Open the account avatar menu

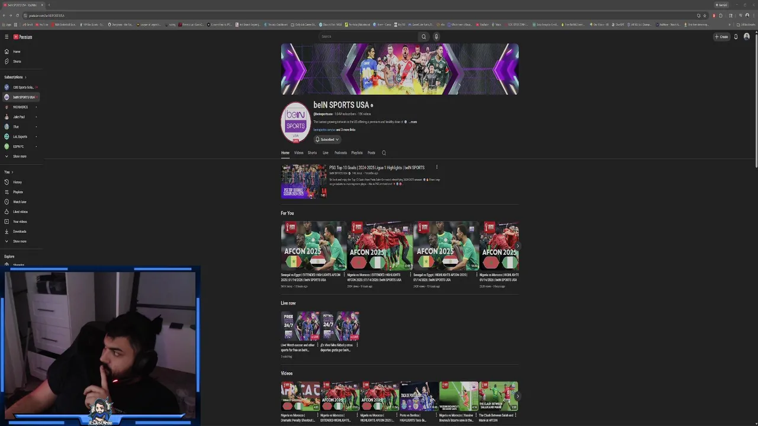coord(747,37)
